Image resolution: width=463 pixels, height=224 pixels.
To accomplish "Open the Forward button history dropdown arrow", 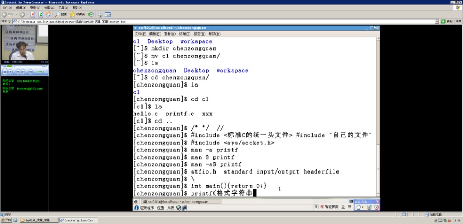I will [x=27, y=14].
